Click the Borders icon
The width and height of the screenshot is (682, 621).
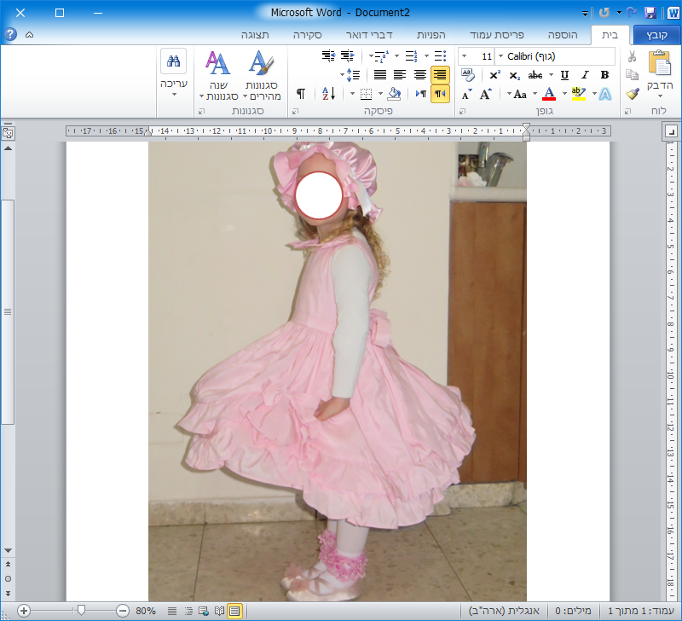pos(367,94)
